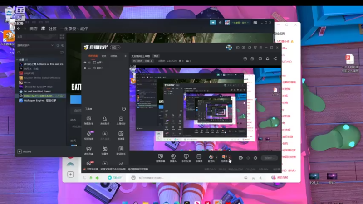363x204 pixels.
Task: Toggle the 扬声器 speaker in the stream tool
Action: coord(224,158)
